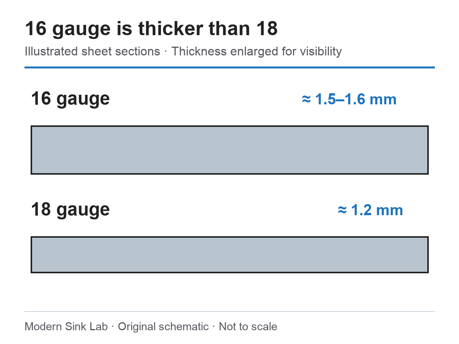Click the approximately-equal symbol before 1.2 mm

pos(342,210)
